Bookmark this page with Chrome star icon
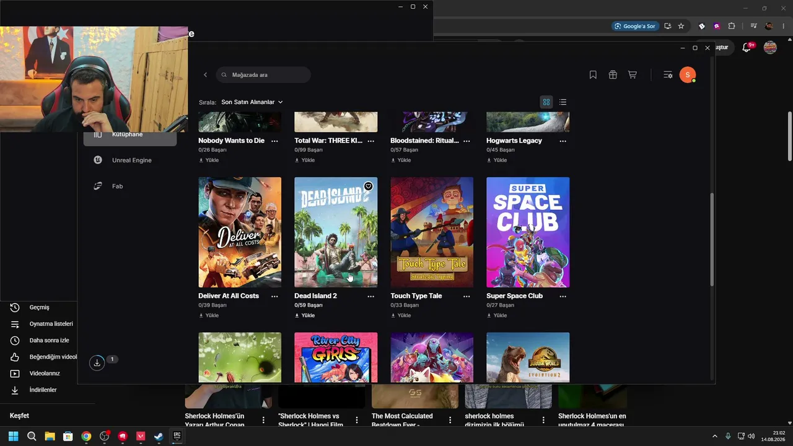 681,26
